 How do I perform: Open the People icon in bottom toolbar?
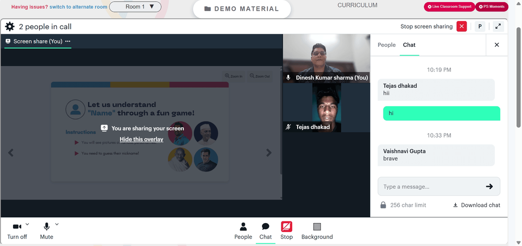click(243, 227)
